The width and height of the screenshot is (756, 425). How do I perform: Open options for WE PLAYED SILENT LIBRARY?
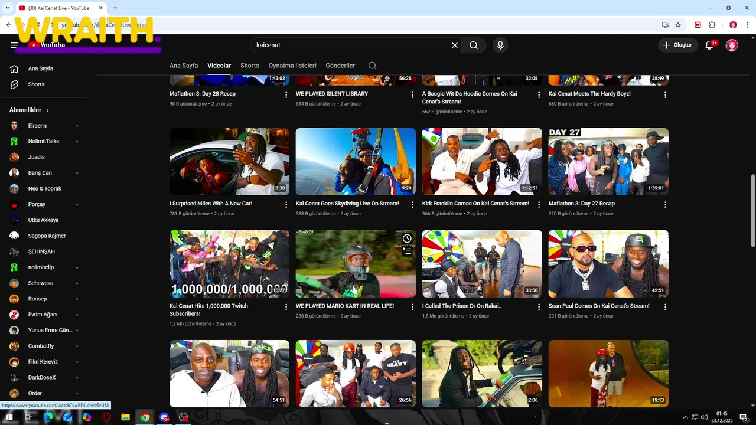pos(412,94)
